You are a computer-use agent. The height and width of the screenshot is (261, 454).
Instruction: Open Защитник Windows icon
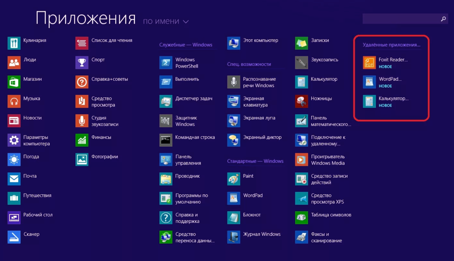coord(166,121)
